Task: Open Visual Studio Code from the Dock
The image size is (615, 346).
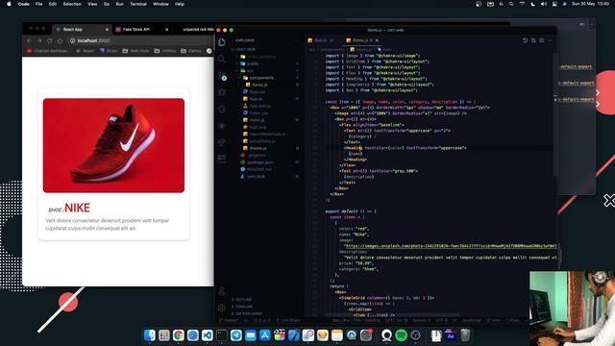Action: pos(208,335)
